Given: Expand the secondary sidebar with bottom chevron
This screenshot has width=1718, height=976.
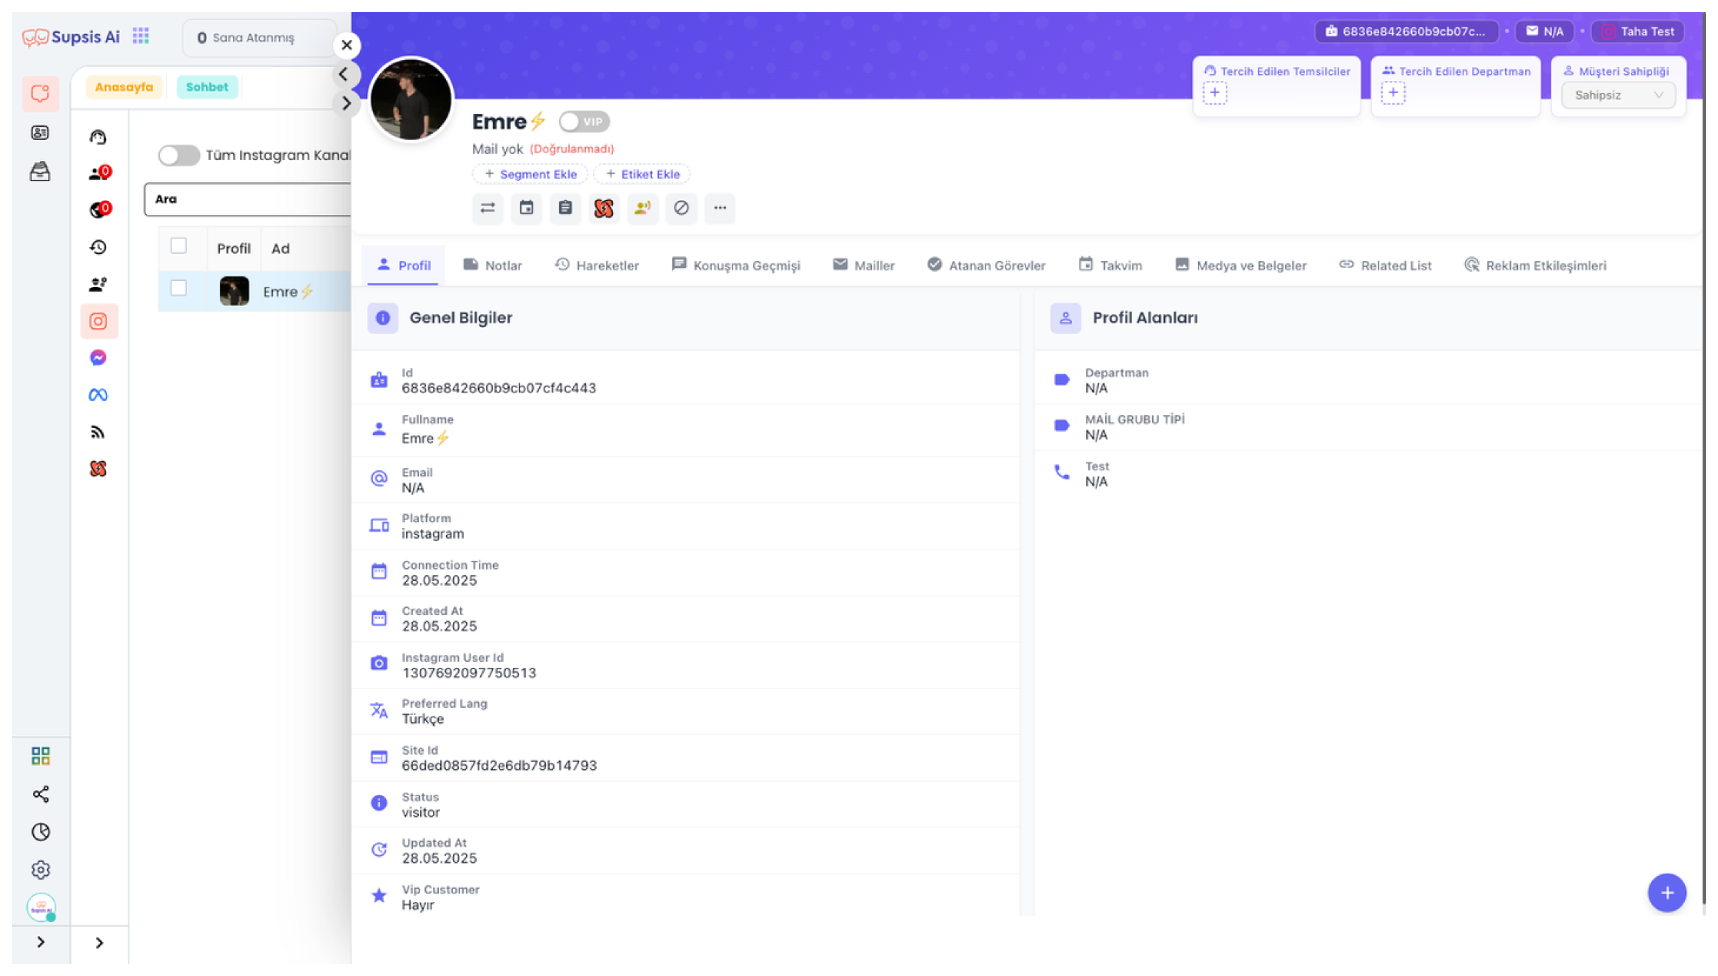Looking at the screenshot, I should pyautogui.click(x=99, y=943).
